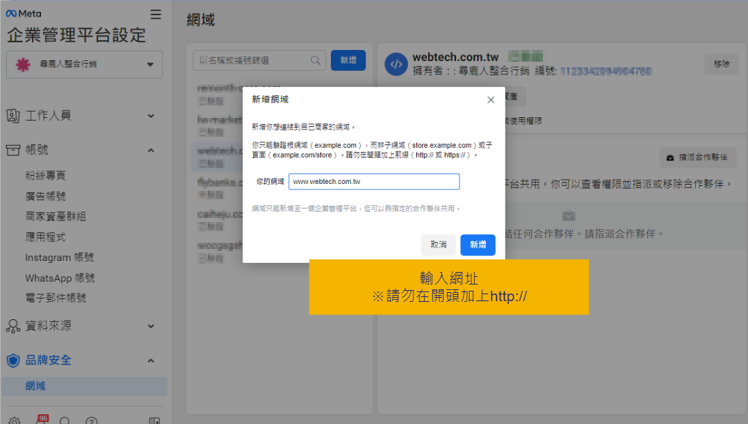The height and width of the screenshot is (424, 748).
Task: Open 粉絲專頁 in the sidebar
Action: pos(45,176)
